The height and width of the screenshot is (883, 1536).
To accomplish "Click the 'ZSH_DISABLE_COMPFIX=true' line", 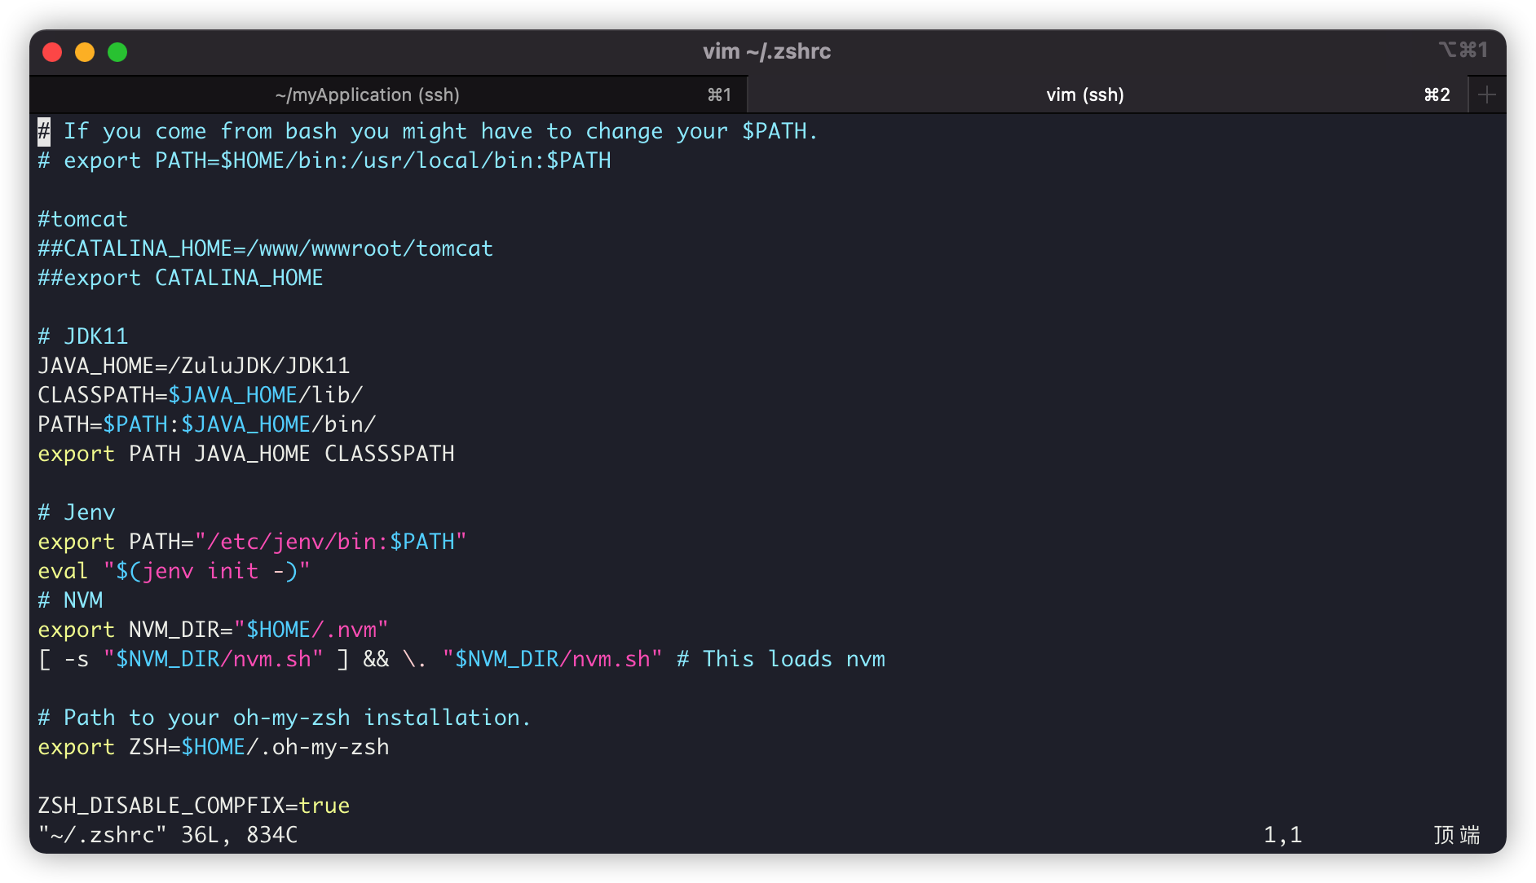I will [x=194, y=806].
